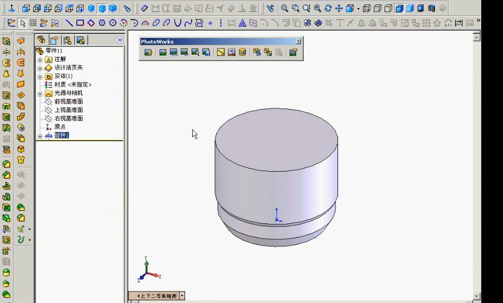The width and height of the screenshot is (503, 303).
Task: Toggle Hidden Lines Removed display mode
Action: coord(389,8)
